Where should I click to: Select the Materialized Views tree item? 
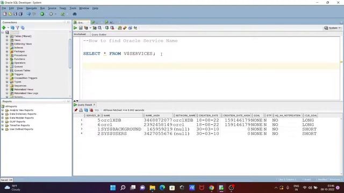pos(24,90)
